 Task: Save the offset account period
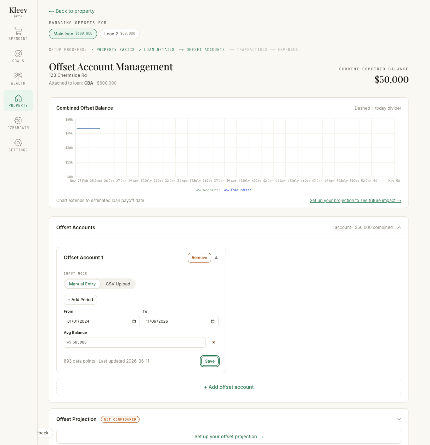[210, 361]
